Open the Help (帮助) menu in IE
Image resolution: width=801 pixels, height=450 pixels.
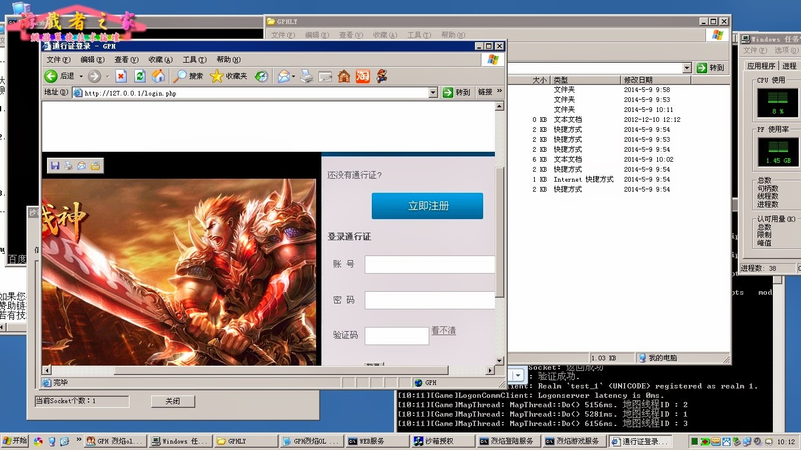(229, 60)
